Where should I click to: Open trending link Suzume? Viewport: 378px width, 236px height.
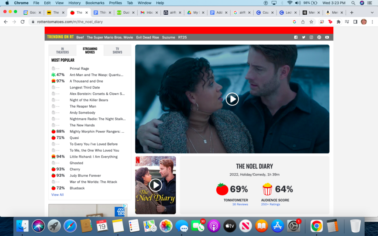(x=168, y=37)
